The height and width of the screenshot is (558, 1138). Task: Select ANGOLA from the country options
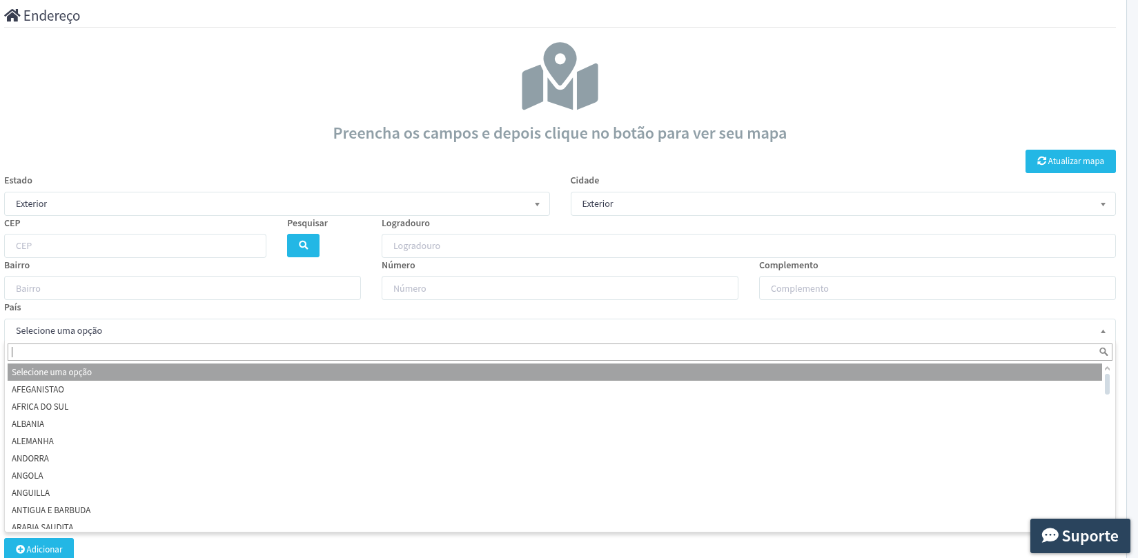tap(28, 476)
